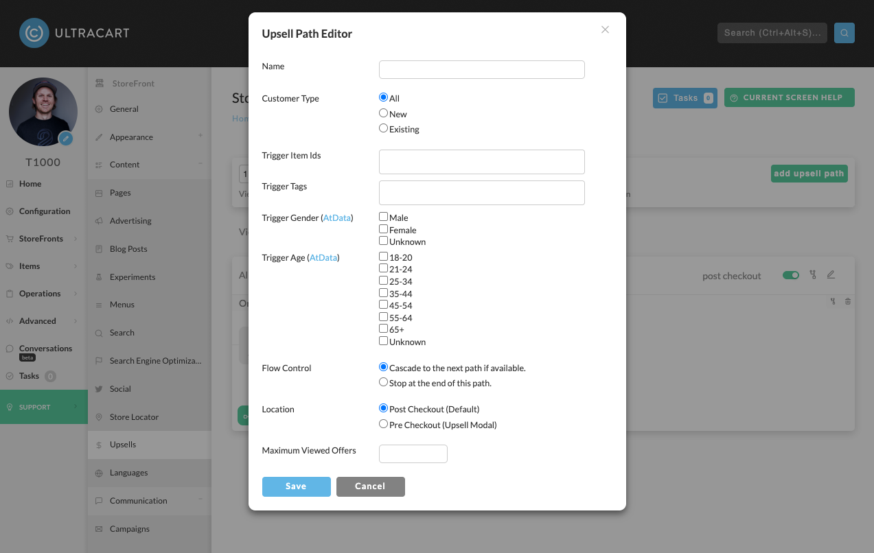Screen dimensions: 874x553
Task: Open the Menus menu item
Action: pyautogui.click(x=150, y=305)
